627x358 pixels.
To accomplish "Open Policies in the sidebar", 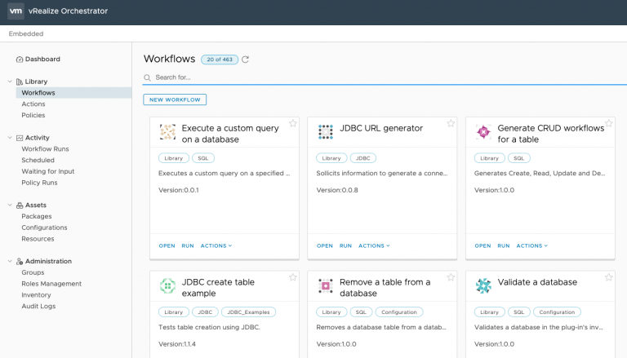I will point(33,115).
